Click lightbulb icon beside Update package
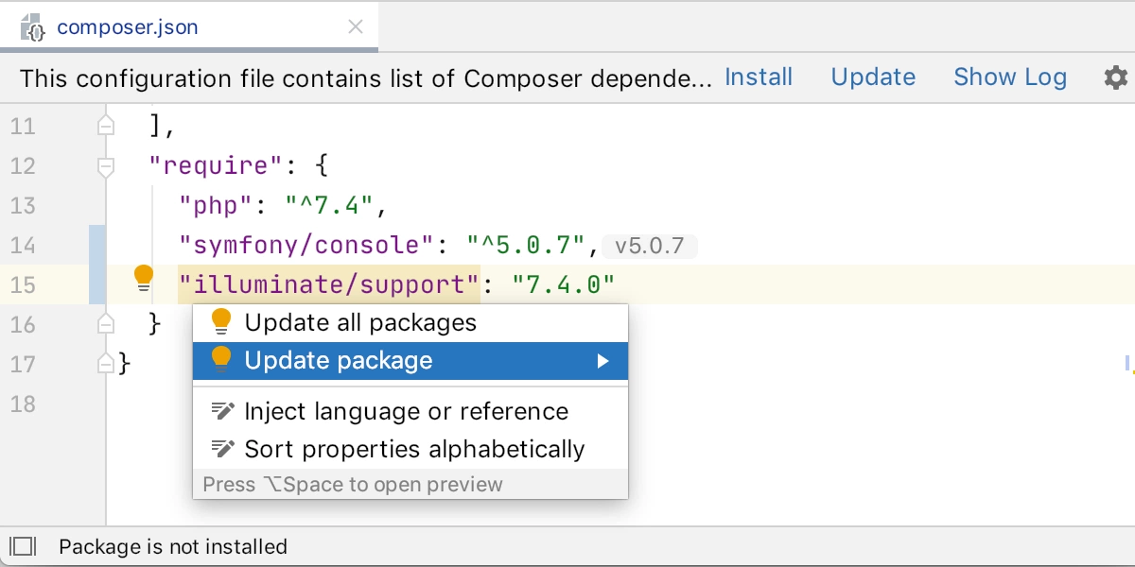The height and width of the screenshot is (567, 1135). point(221,360)
